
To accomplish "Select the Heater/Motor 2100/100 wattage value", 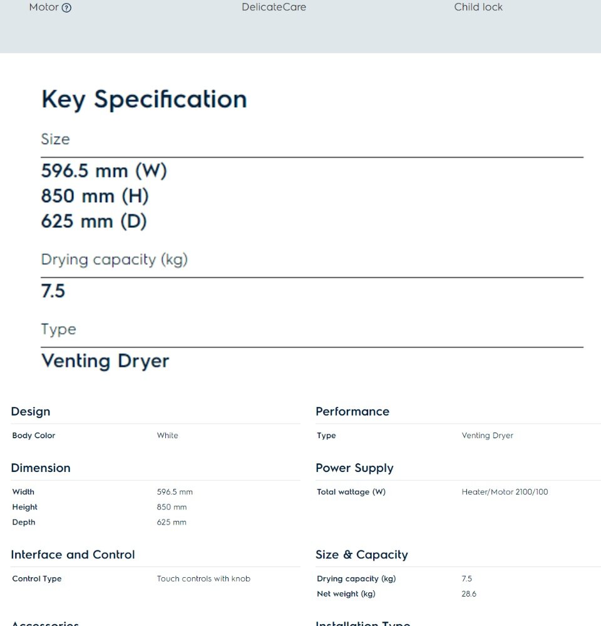I will 505,492.
